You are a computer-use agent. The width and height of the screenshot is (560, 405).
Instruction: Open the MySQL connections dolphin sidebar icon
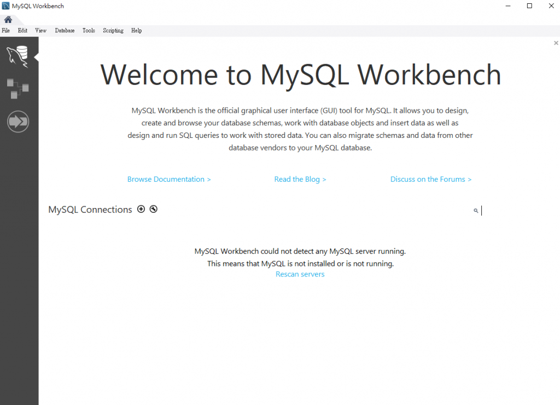[x=17, y=56]
